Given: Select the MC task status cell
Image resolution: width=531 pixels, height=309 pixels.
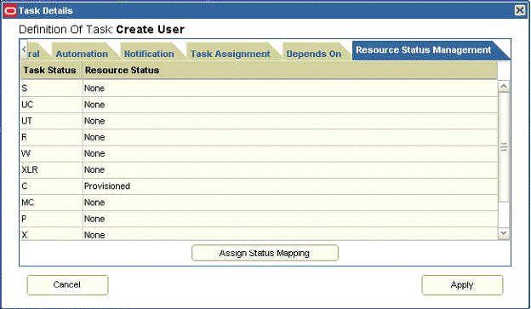Looking at the screenshot, I should 51,203.
